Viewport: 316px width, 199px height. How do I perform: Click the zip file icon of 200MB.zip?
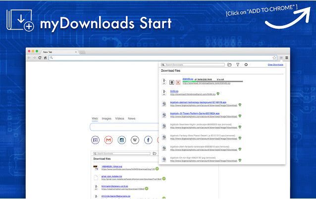pos(164,81)
